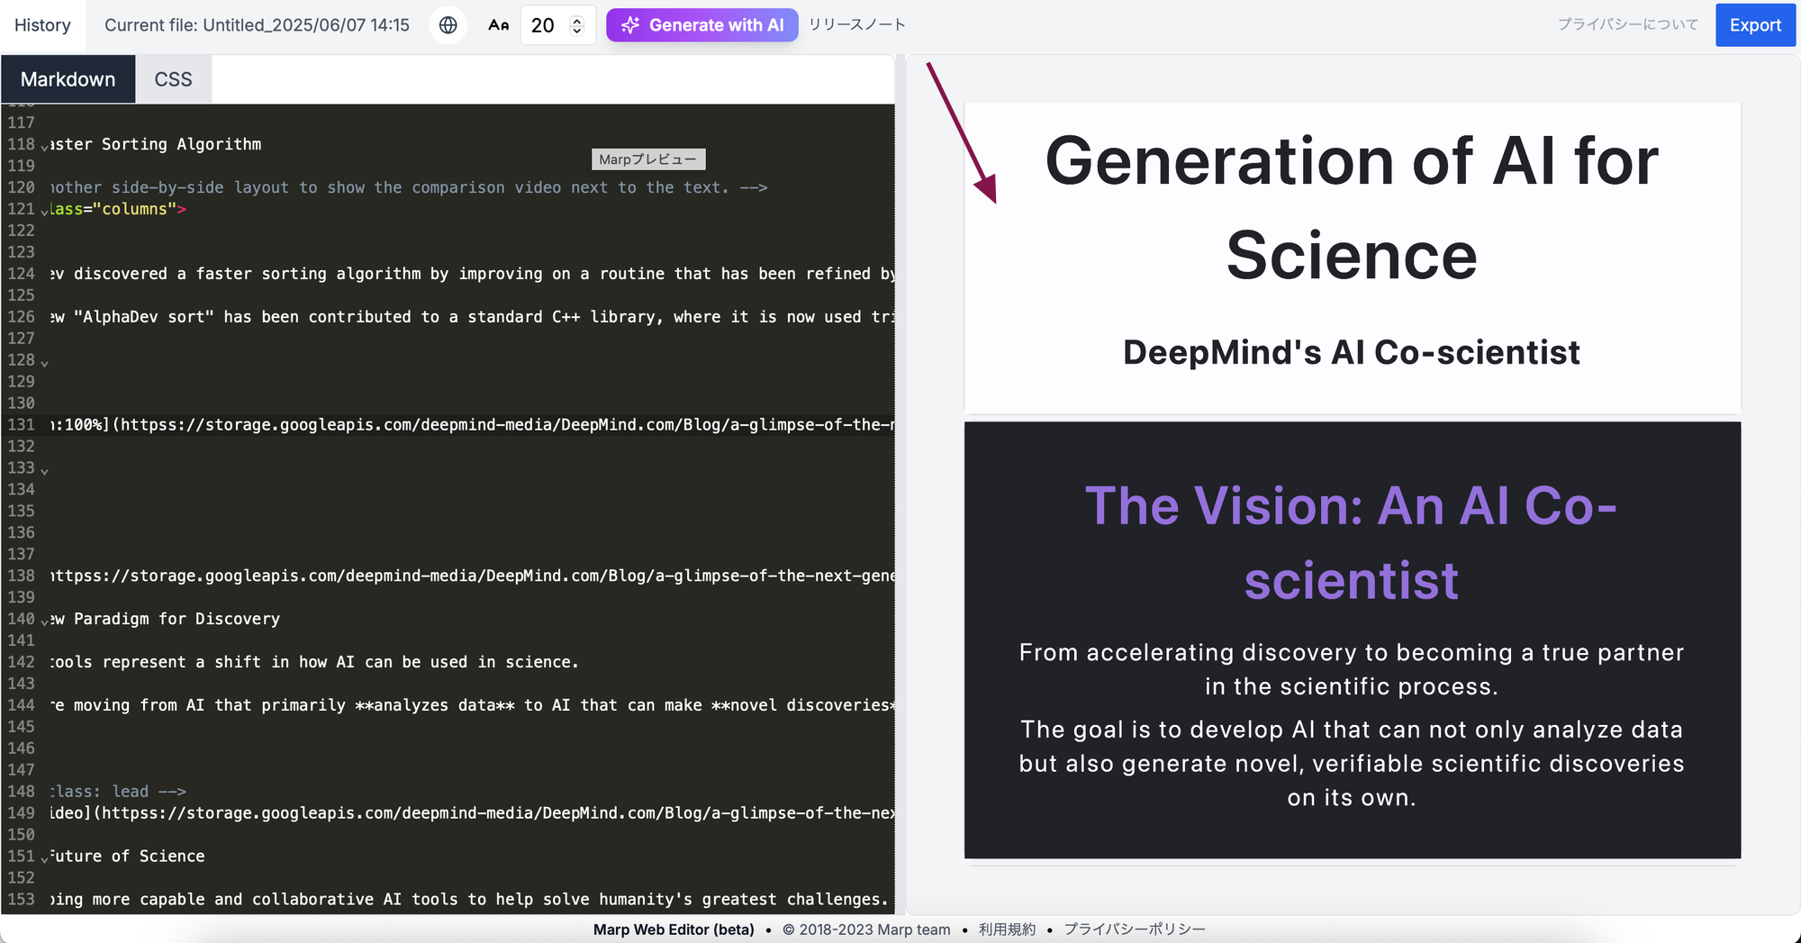This screenshot has height=943, width=1801.
Task: Collapse the fold arrow at line 121
Action: tap(44, 211)
